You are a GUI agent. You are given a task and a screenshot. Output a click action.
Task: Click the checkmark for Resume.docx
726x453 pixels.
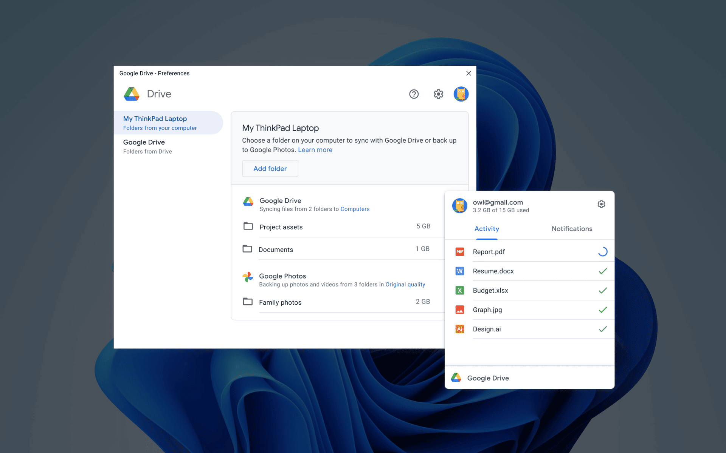603,271
